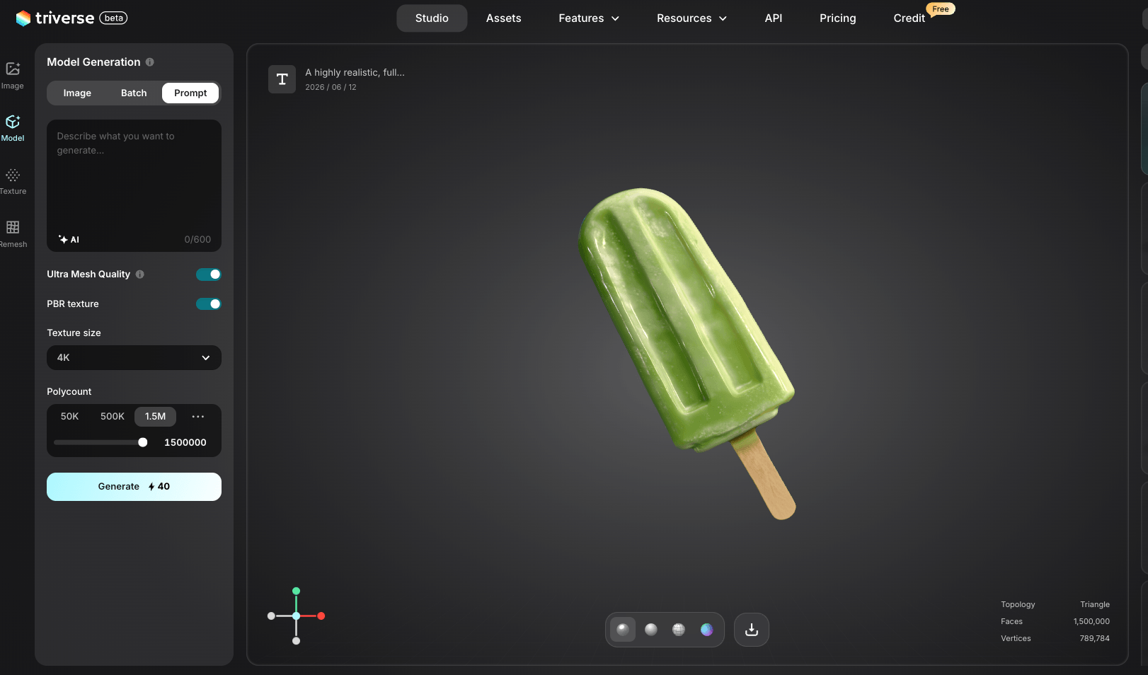Click the text prompt T icon
This screenshot has width=1148, height=675.
click(x=282, y=79)
